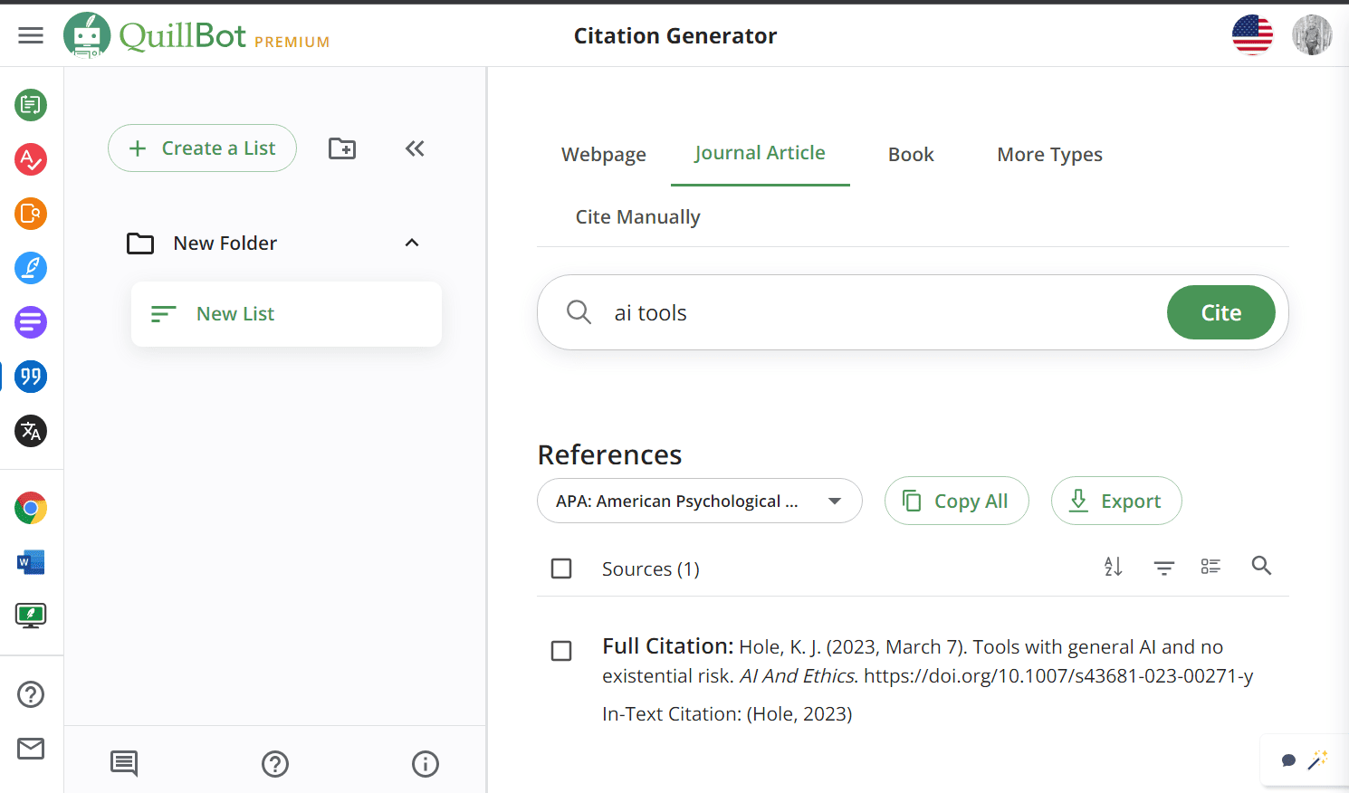Click the In-Text Citation (Hole, 2023)
This screenshot has height=793, width=1349.
tap(728, 714)
